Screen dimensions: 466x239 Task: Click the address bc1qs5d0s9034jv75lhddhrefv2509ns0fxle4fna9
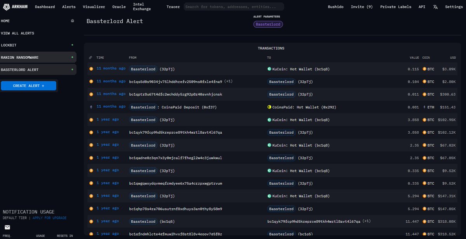coord(176,82)
